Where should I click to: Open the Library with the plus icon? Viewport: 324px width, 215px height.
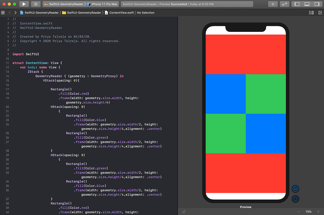click(x=273, y=4)
